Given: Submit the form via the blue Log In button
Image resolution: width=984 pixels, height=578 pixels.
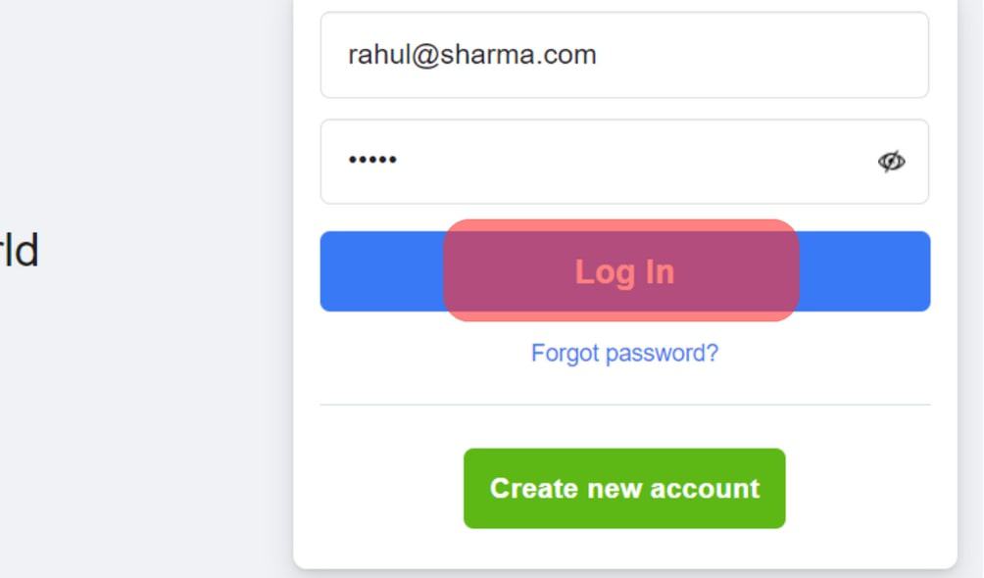Looking at the screenshot, I should coord(625,271).
